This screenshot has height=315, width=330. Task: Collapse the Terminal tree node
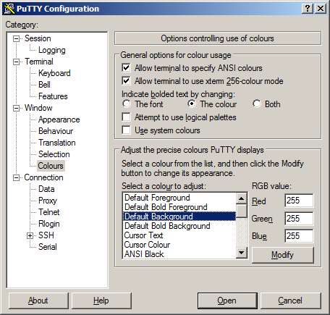tap(16, 62)
